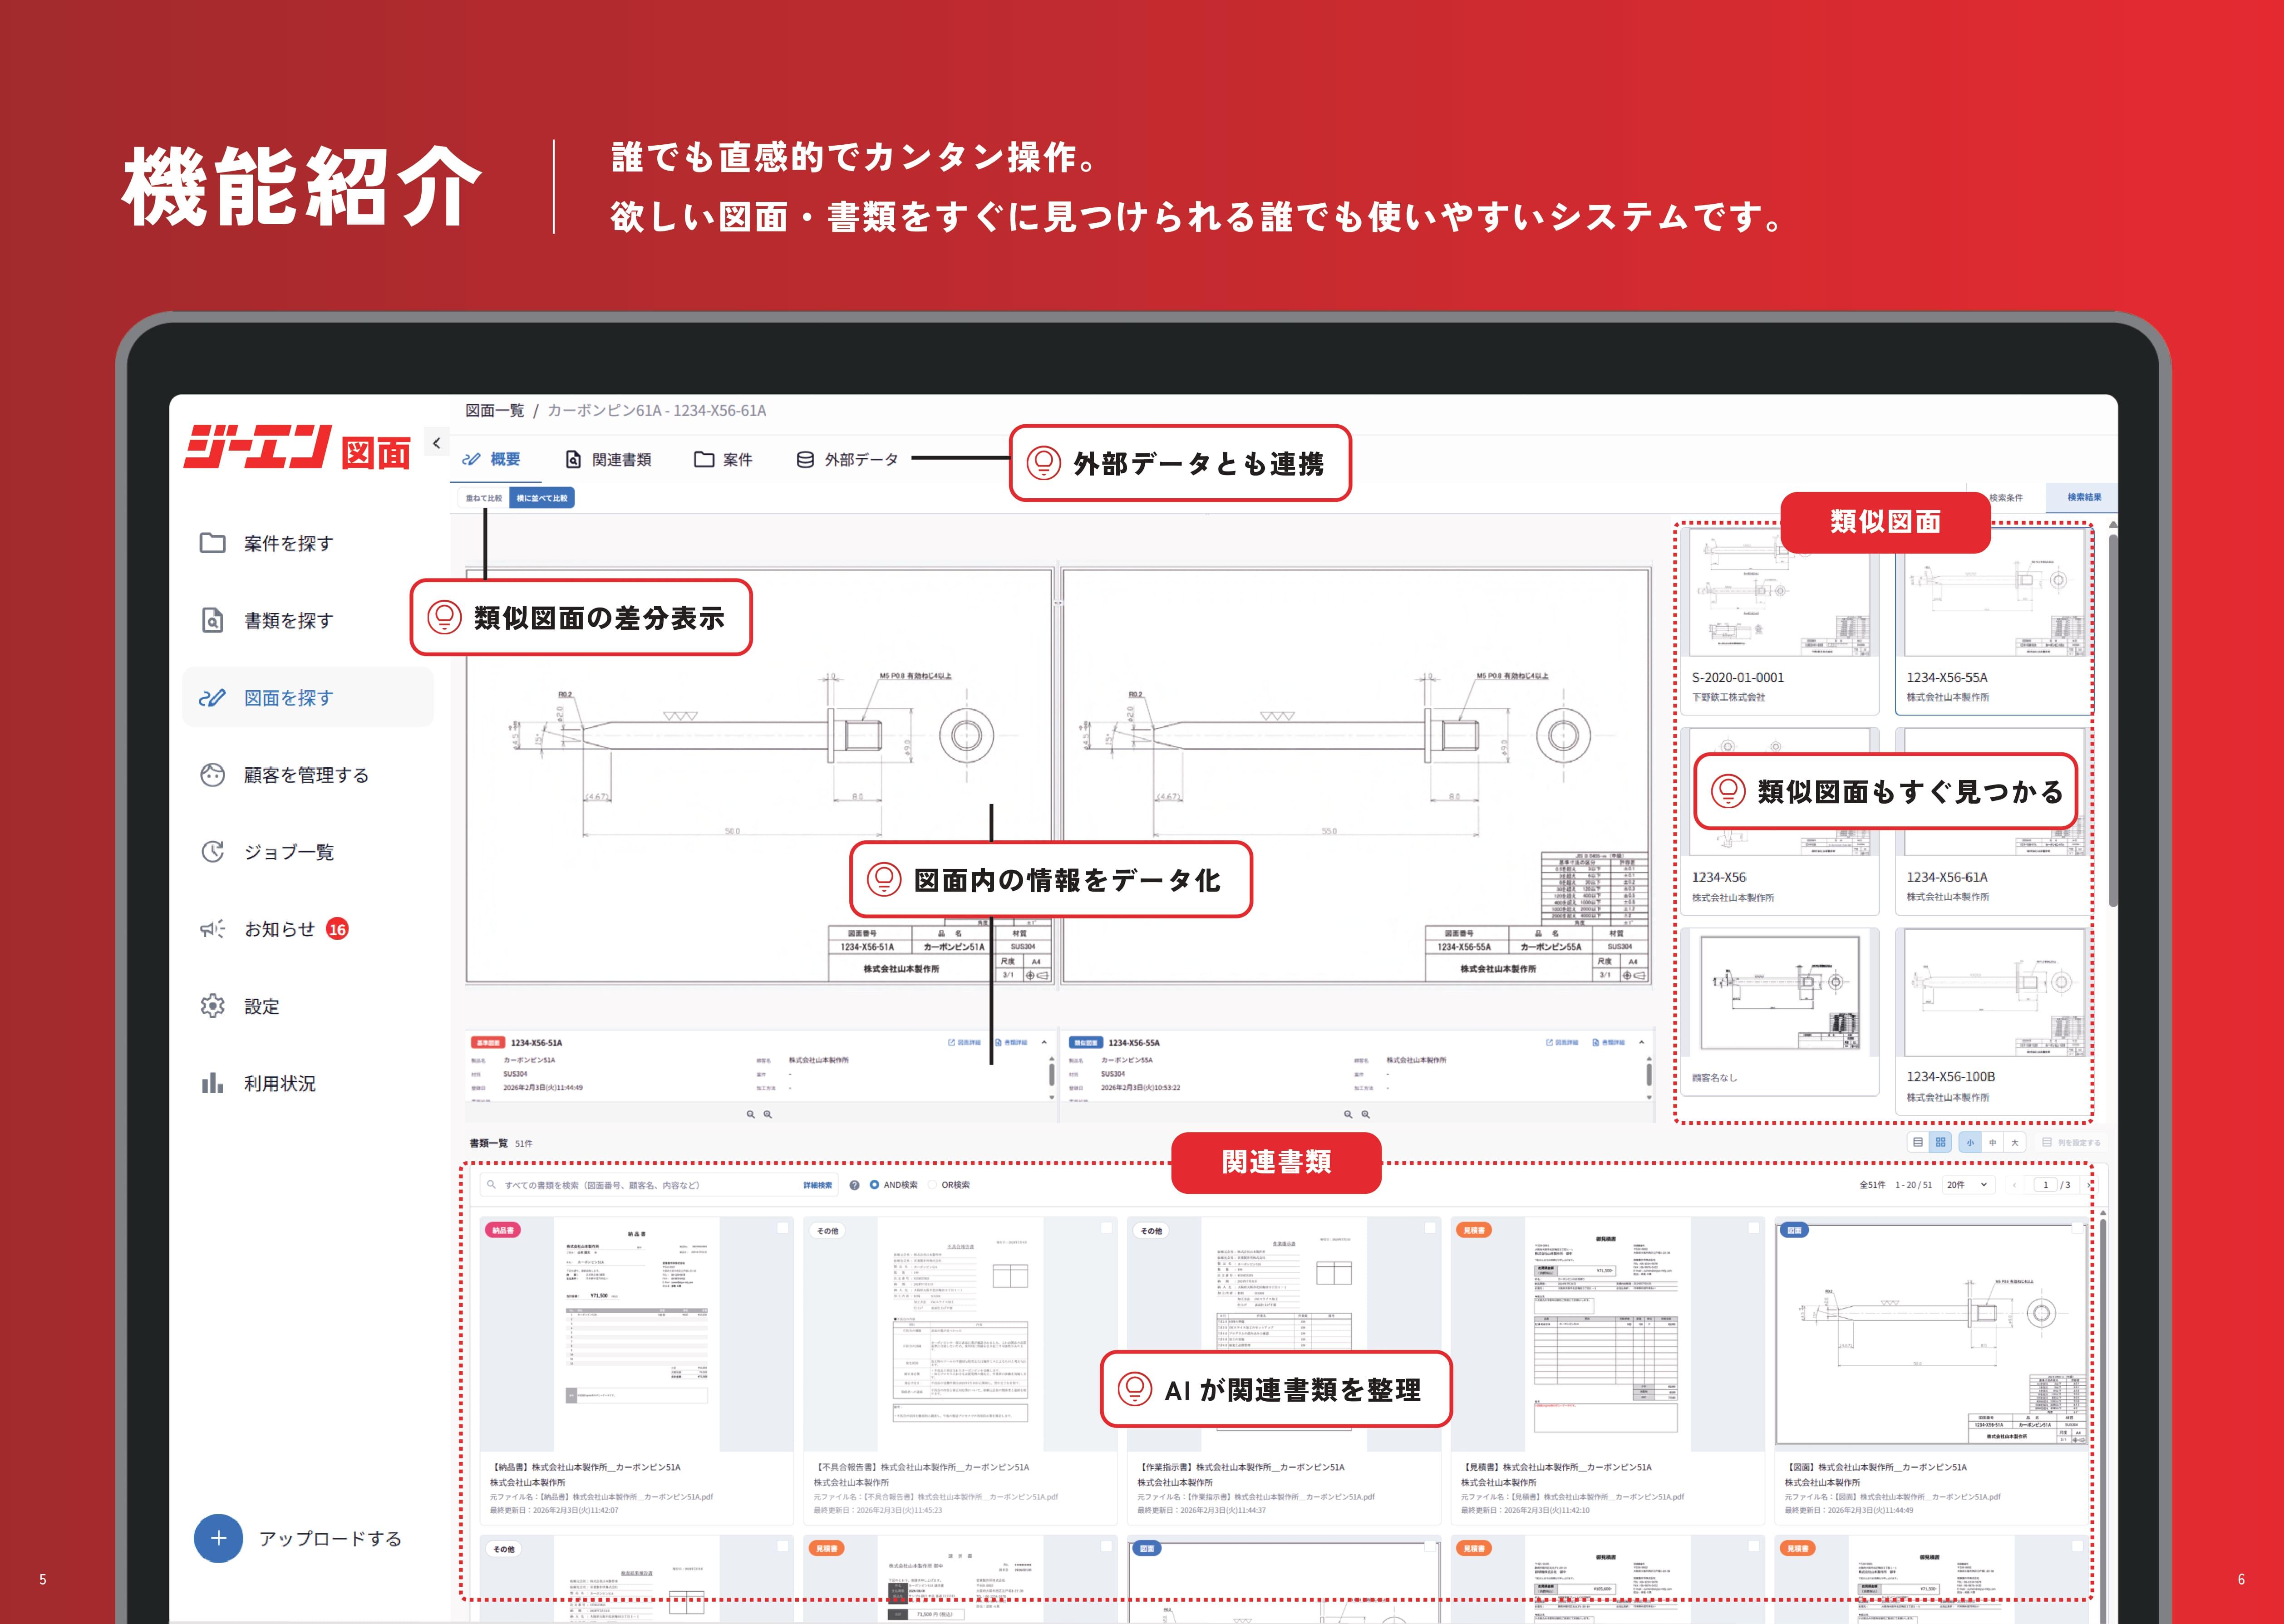Click 図面一覧 breadcrumb link
This screenshot has width=2284, height=1624.
click(495, 411)
